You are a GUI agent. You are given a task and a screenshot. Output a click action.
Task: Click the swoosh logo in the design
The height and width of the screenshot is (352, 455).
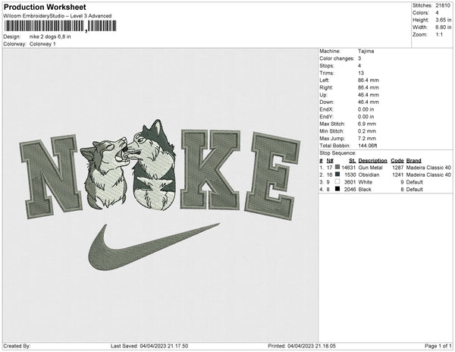pos(154,247)
